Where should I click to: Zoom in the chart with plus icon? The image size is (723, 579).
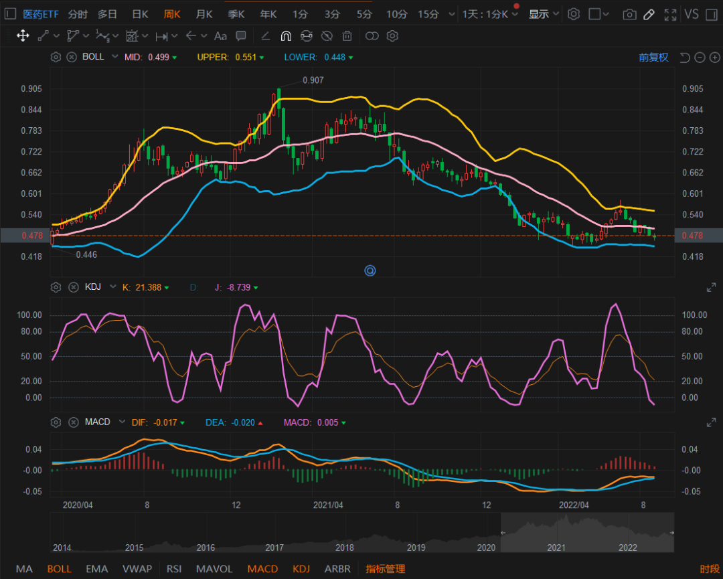point(715,58)
